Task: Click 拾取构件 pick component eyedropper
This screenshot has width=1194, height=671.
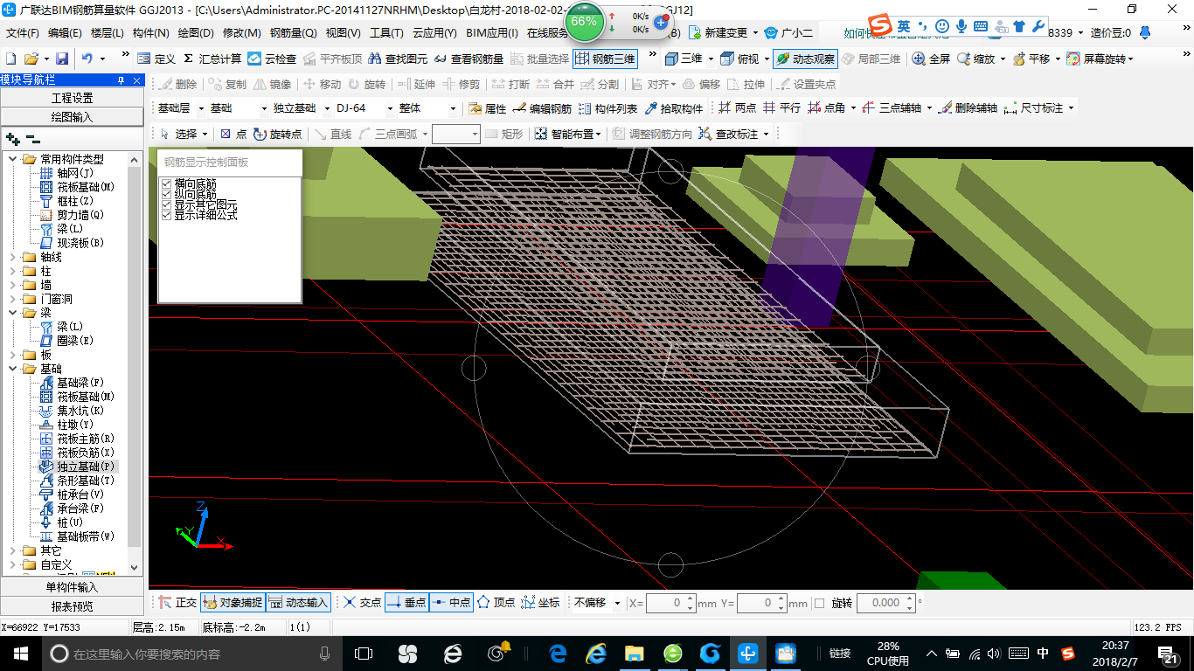Action: coord(673,108)
